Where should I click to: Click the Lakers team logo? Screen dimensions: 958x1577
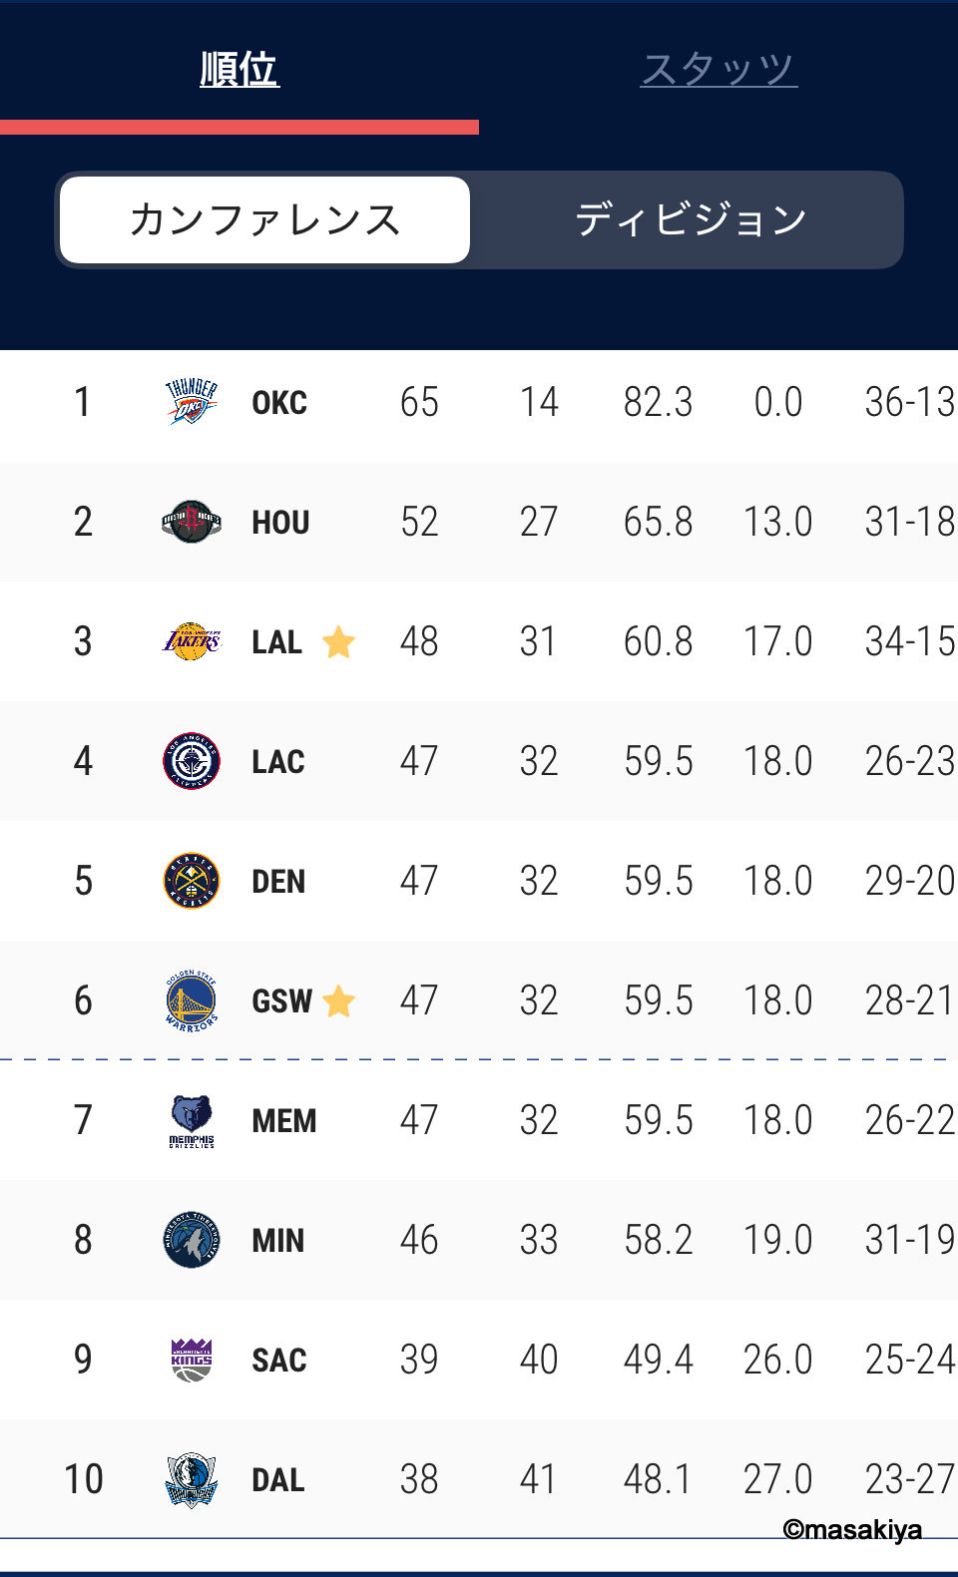[191, 641]
